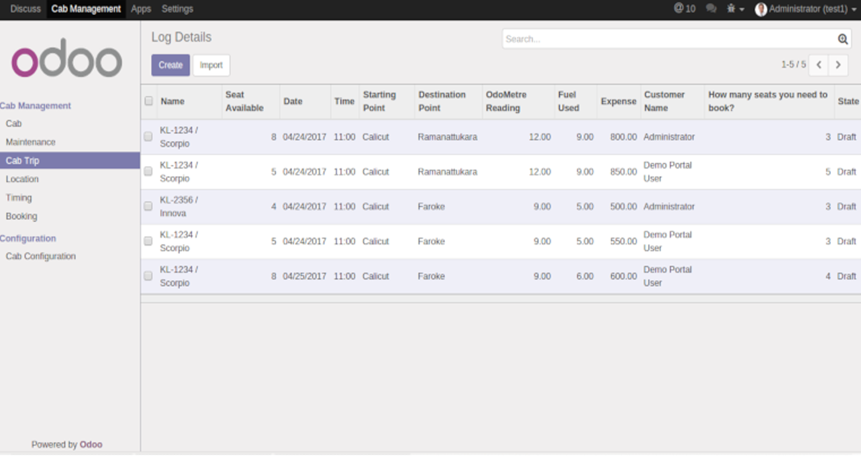Click the 6.00 fuel used cell
The width and height of the screenshot is (861, 456).
(585, 276)
